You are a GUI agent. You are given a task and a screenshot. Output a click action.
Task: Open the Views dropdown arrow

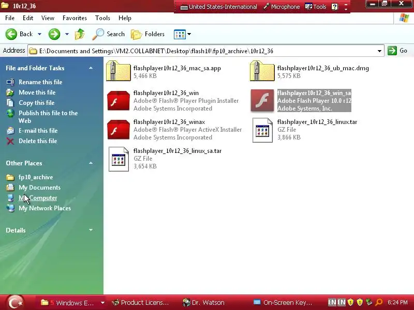189,34
